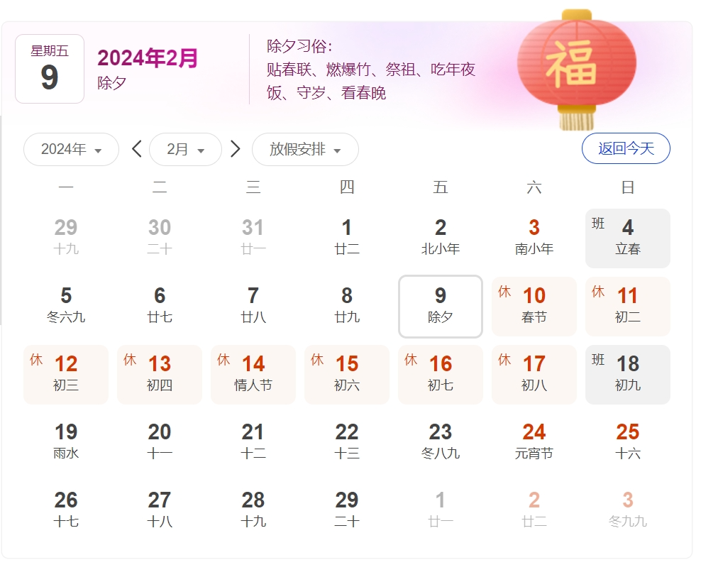Go to the previous month arrow
This screenshot has width=718, height=577.
point(136,149)
